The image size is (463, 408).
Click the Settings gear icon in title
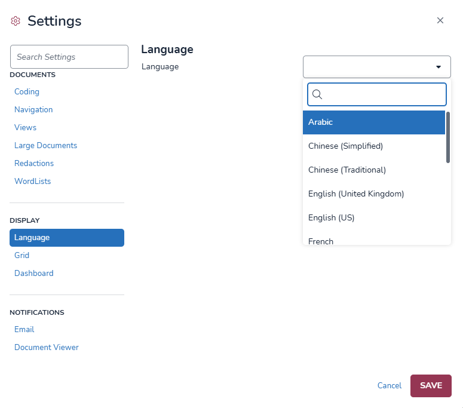[x=16, y=21]
